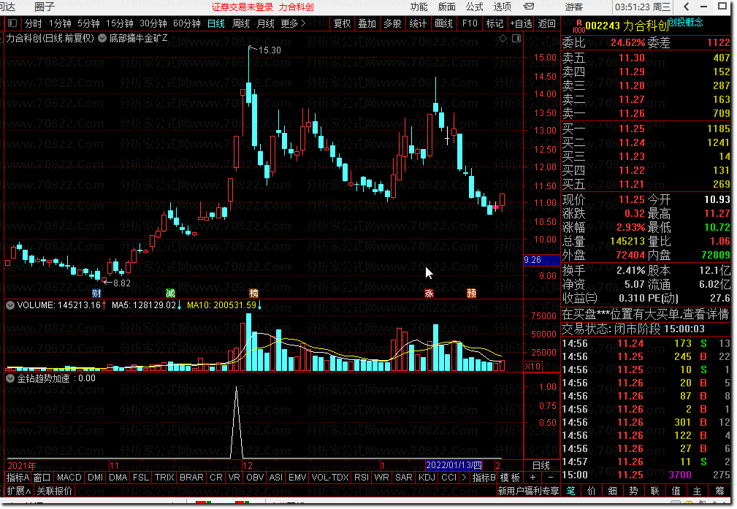
Task: Click the diamond icon at chart top right
Action: pyautogui.click(x=503, y=39)
